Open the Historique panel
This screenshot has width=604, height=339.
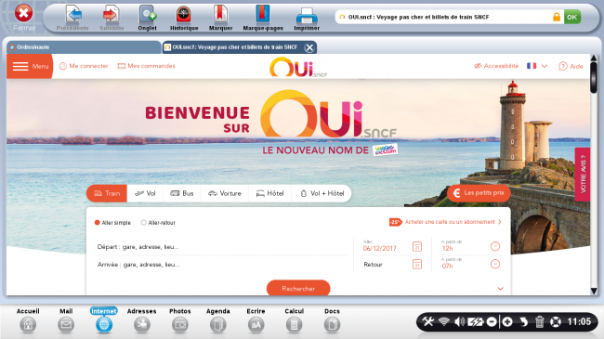coord(184,18)
